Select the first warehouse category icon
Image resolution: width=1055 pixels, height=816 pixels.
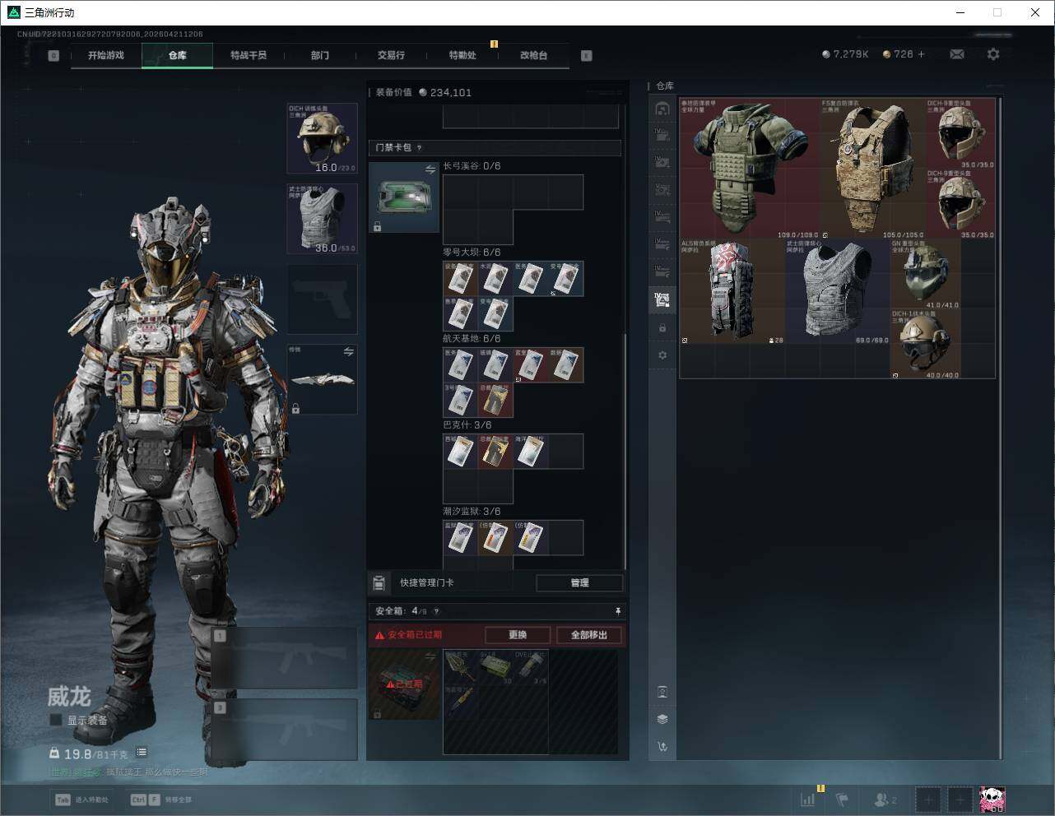click(662, 109)
